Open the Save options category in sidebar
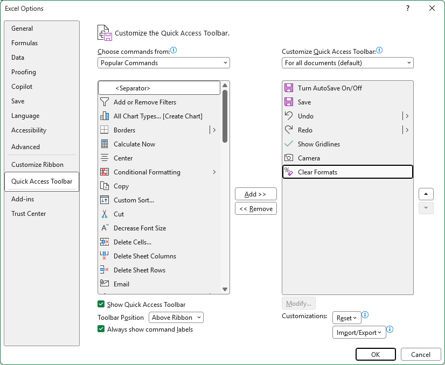Screen dimensions: 445x365 pyautogui.click(x=41, y=101)
